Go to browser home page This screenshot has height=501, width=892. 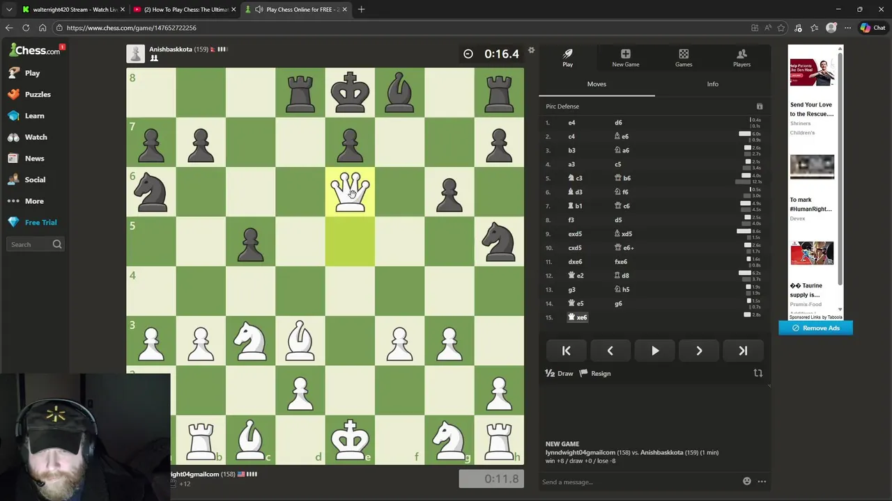click(x=43, y=28)
